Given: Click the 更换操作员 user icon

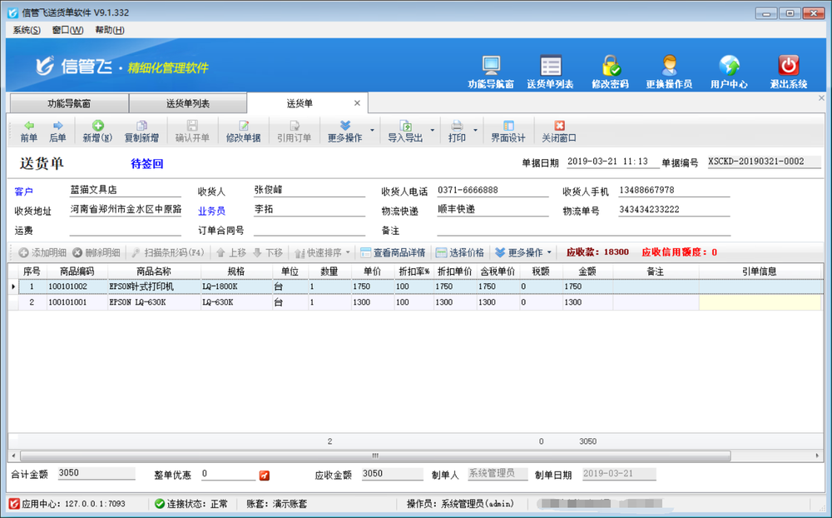Looking at the screenshot, I should (x=669, y=67).
